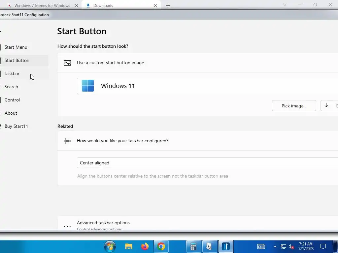This screenshot has height=253, width=338.
Task: Click the Windows 11 logo thumbnail
Action: 88,86
